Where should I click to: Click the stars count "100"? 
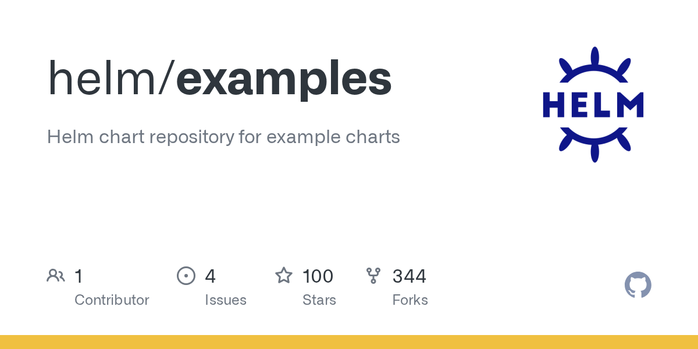click(318, 276)
